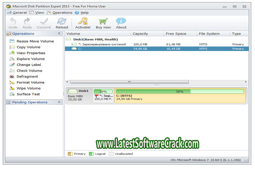Click the OS: Microsoft Windows 7 status text
The image size is (255, 170).
pos(205,160)
